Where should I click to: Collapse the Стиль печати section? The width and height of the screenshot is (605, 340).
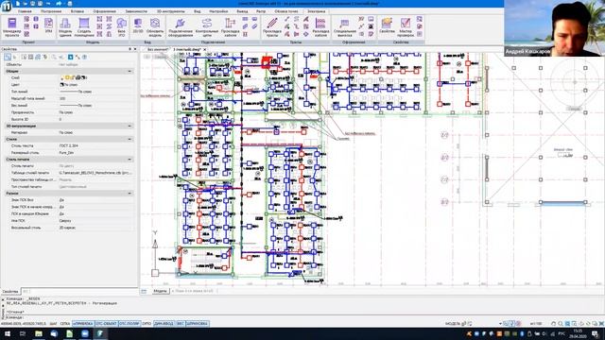coord(130,160)
